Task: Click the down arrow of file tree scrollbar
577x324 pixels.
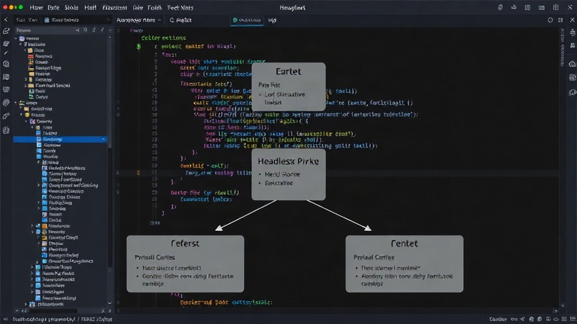Action: coord(110,303)
